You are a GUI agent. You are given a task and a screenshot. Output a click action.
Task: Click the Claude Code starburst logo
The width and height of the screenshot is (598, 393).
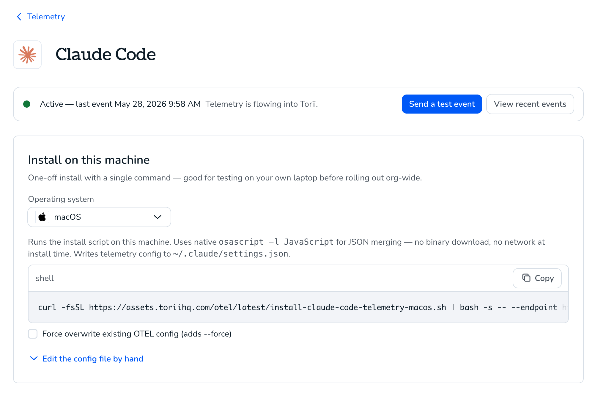pyautogui.click(x=27, y=55)
